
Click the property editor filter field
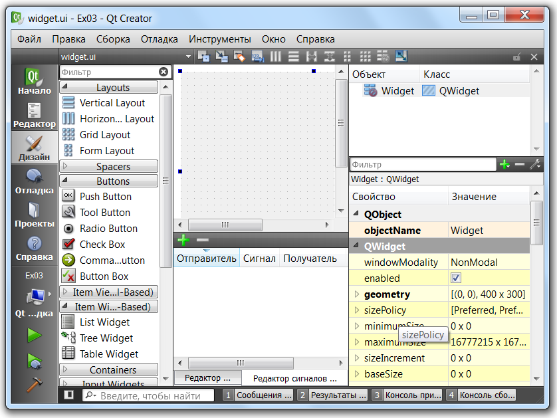(x=423, y=164)
